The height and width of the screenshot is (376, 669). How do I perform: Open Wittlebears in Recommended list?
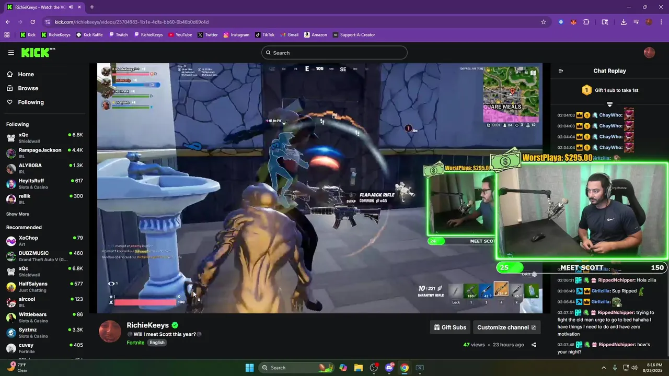pyautogui.click(x=44, y=318)
